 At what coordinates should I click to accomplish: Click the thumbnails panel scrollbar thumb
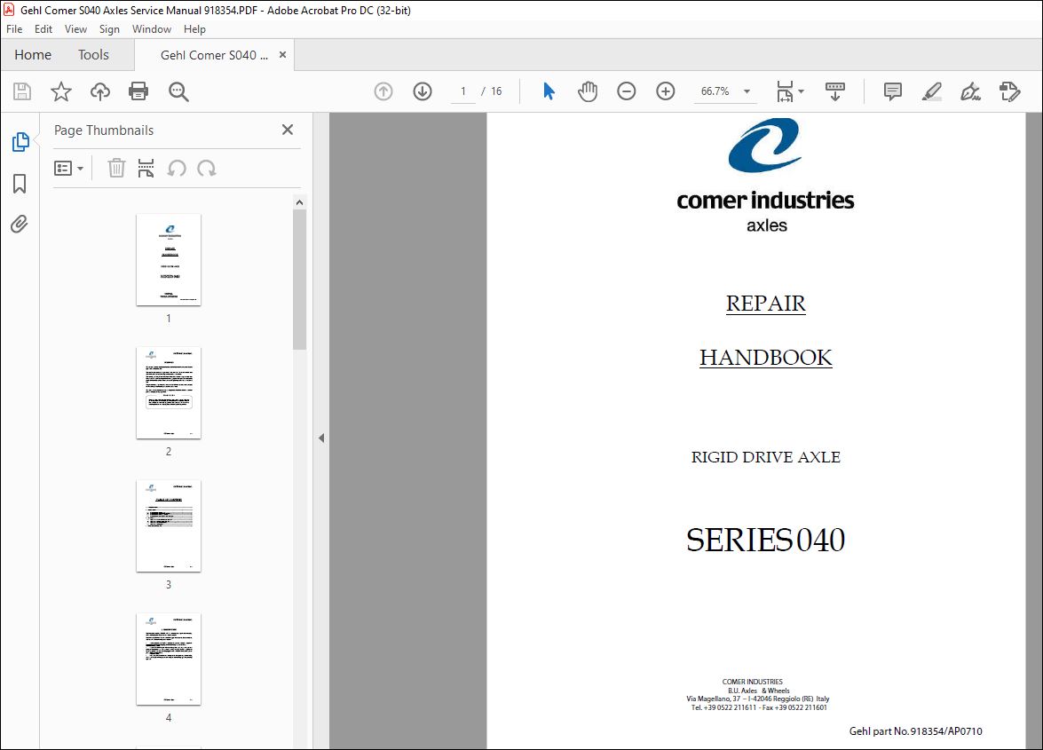[299, 280]
